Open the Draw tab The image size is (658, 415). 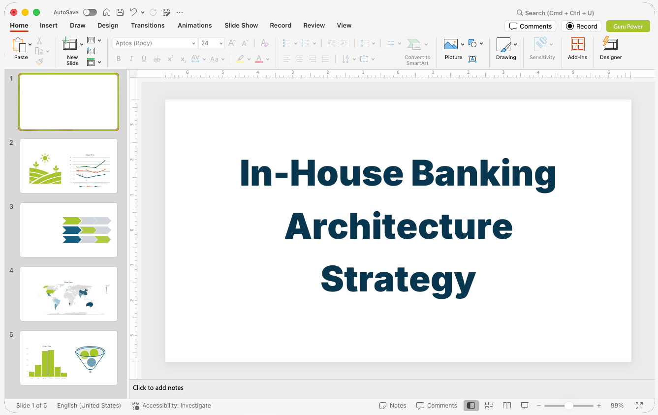pyautogui.click(x=78, y=26)
